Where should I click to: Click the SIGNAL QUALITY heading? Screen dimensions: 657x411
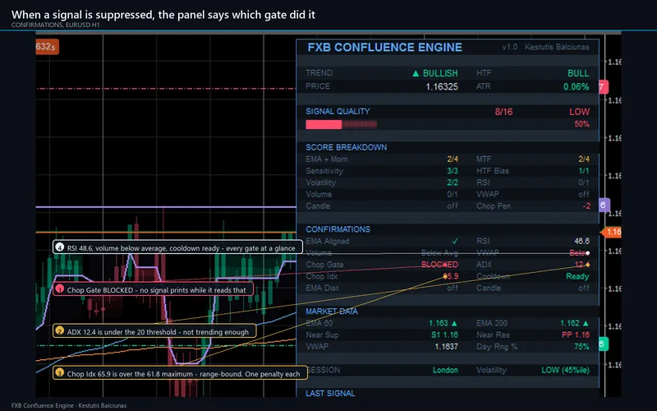pos(338,112)
